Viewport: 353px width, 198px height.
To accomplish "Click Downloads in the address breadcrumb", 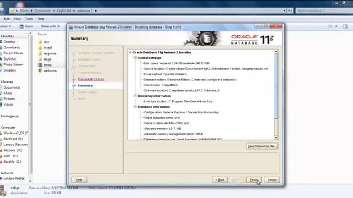I will [42, 10].
